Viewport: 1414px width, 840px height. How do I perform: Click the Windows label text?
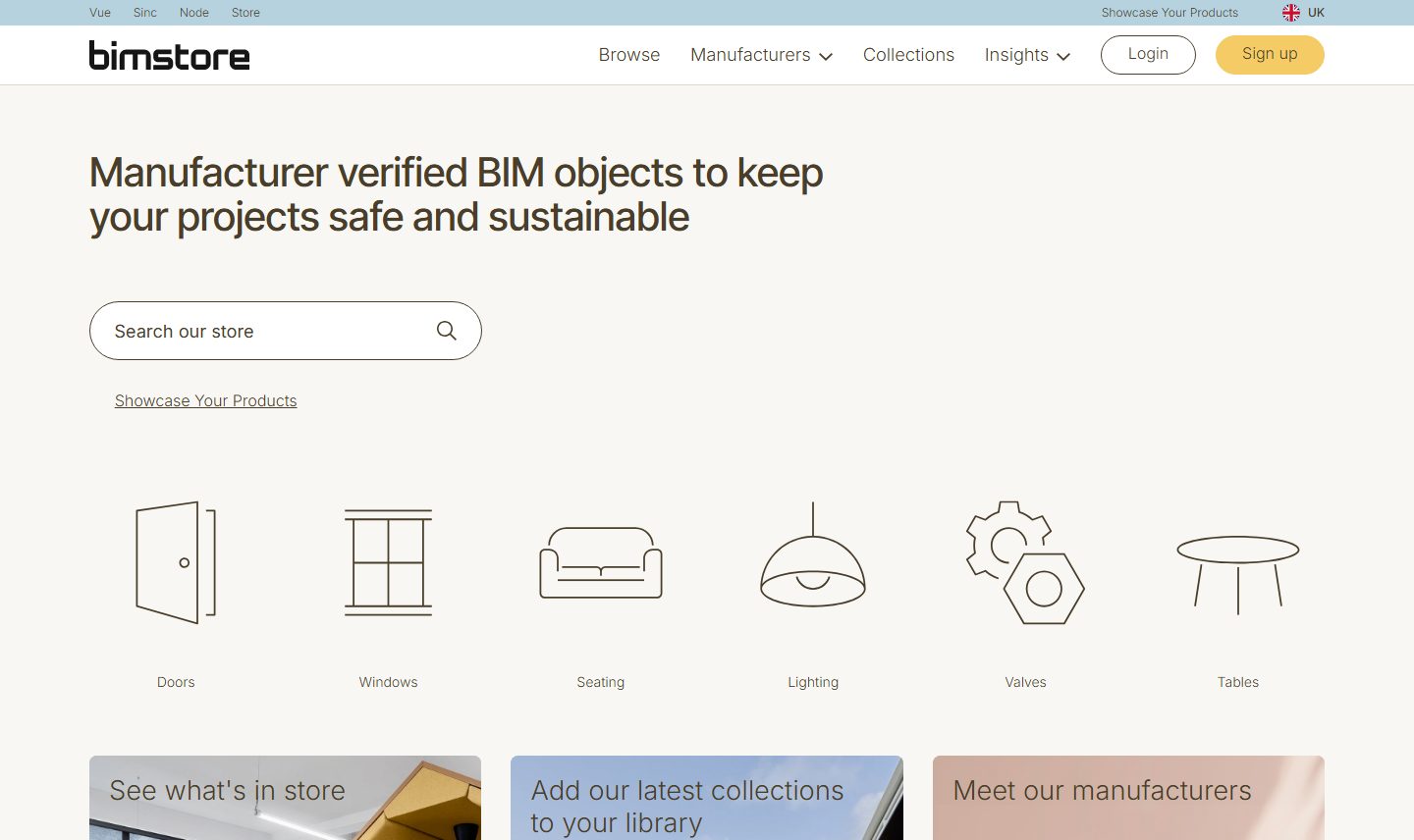388,682
